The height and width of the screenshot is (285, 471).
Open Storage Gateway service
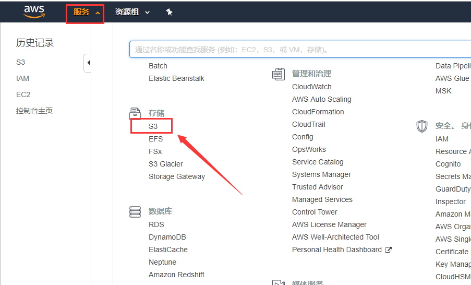pos(177,176)
